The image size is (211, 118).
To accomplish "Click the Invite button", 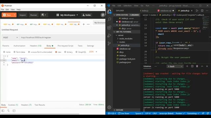I will click(86, 15).
